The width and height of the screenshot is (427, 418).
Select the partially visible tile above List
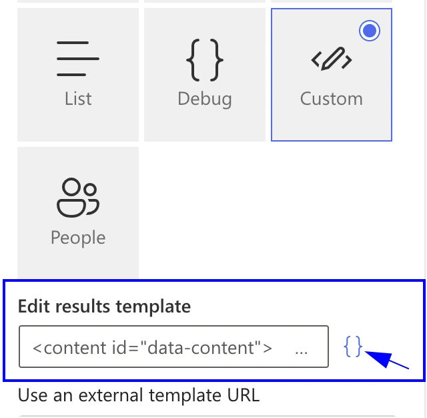pyautogui.click(x=78, y=1)
